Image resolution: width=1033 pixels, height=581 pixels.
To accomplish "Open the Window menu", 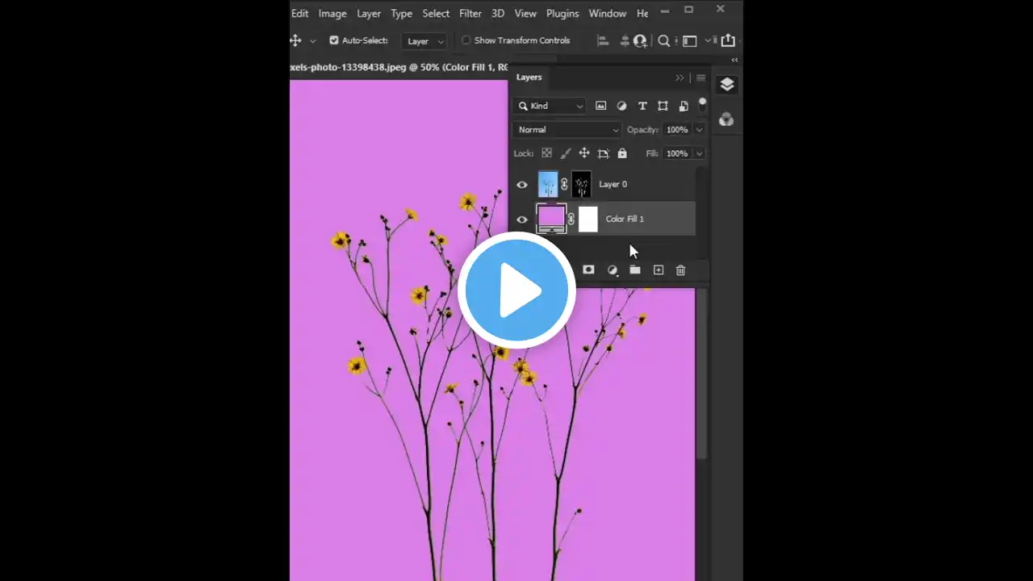I will coord(607,14).
